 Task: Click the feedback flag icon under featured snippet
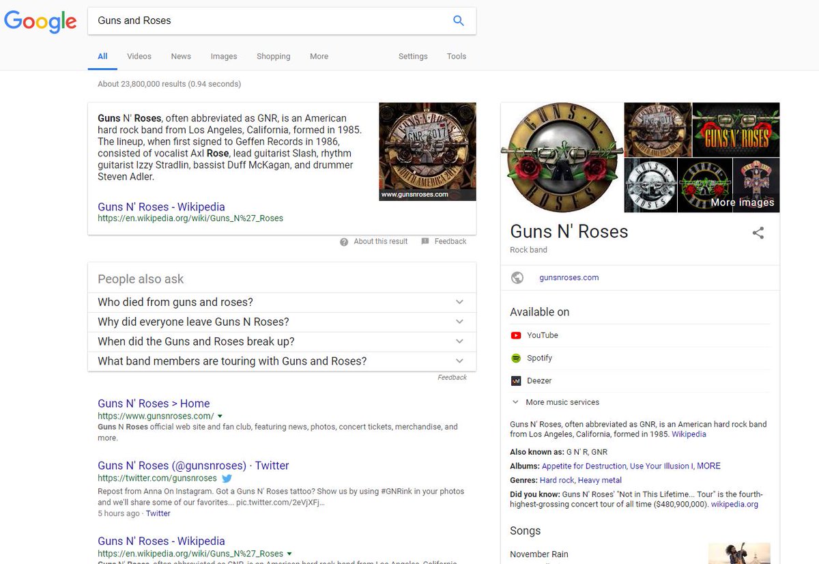[425, 241]
